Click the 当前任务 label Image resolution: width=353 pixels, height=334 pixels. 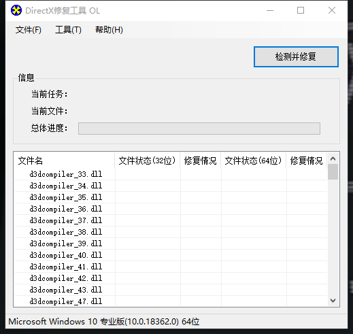[49, 94]
